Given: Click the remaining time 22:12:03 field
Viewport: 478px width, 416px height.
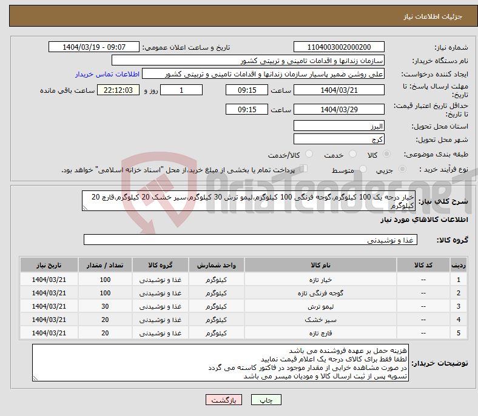Looking at the screenshot, I should coord(118,90).
